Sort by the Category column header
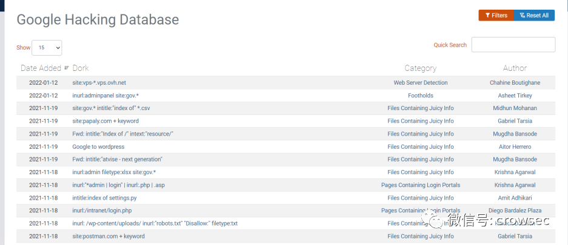The height and width of the screenshot is (245, 568). coord(421,68)
